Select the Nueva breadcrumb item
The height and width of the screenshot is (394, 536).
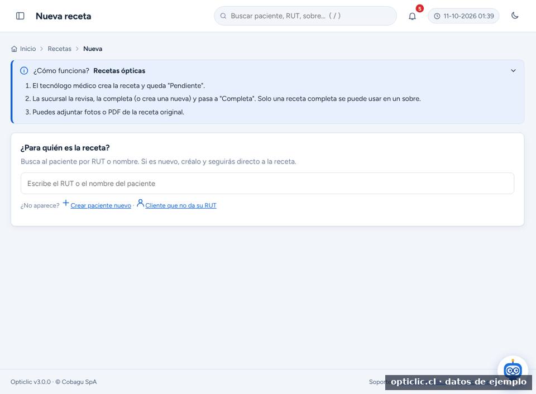coord(93,49)
